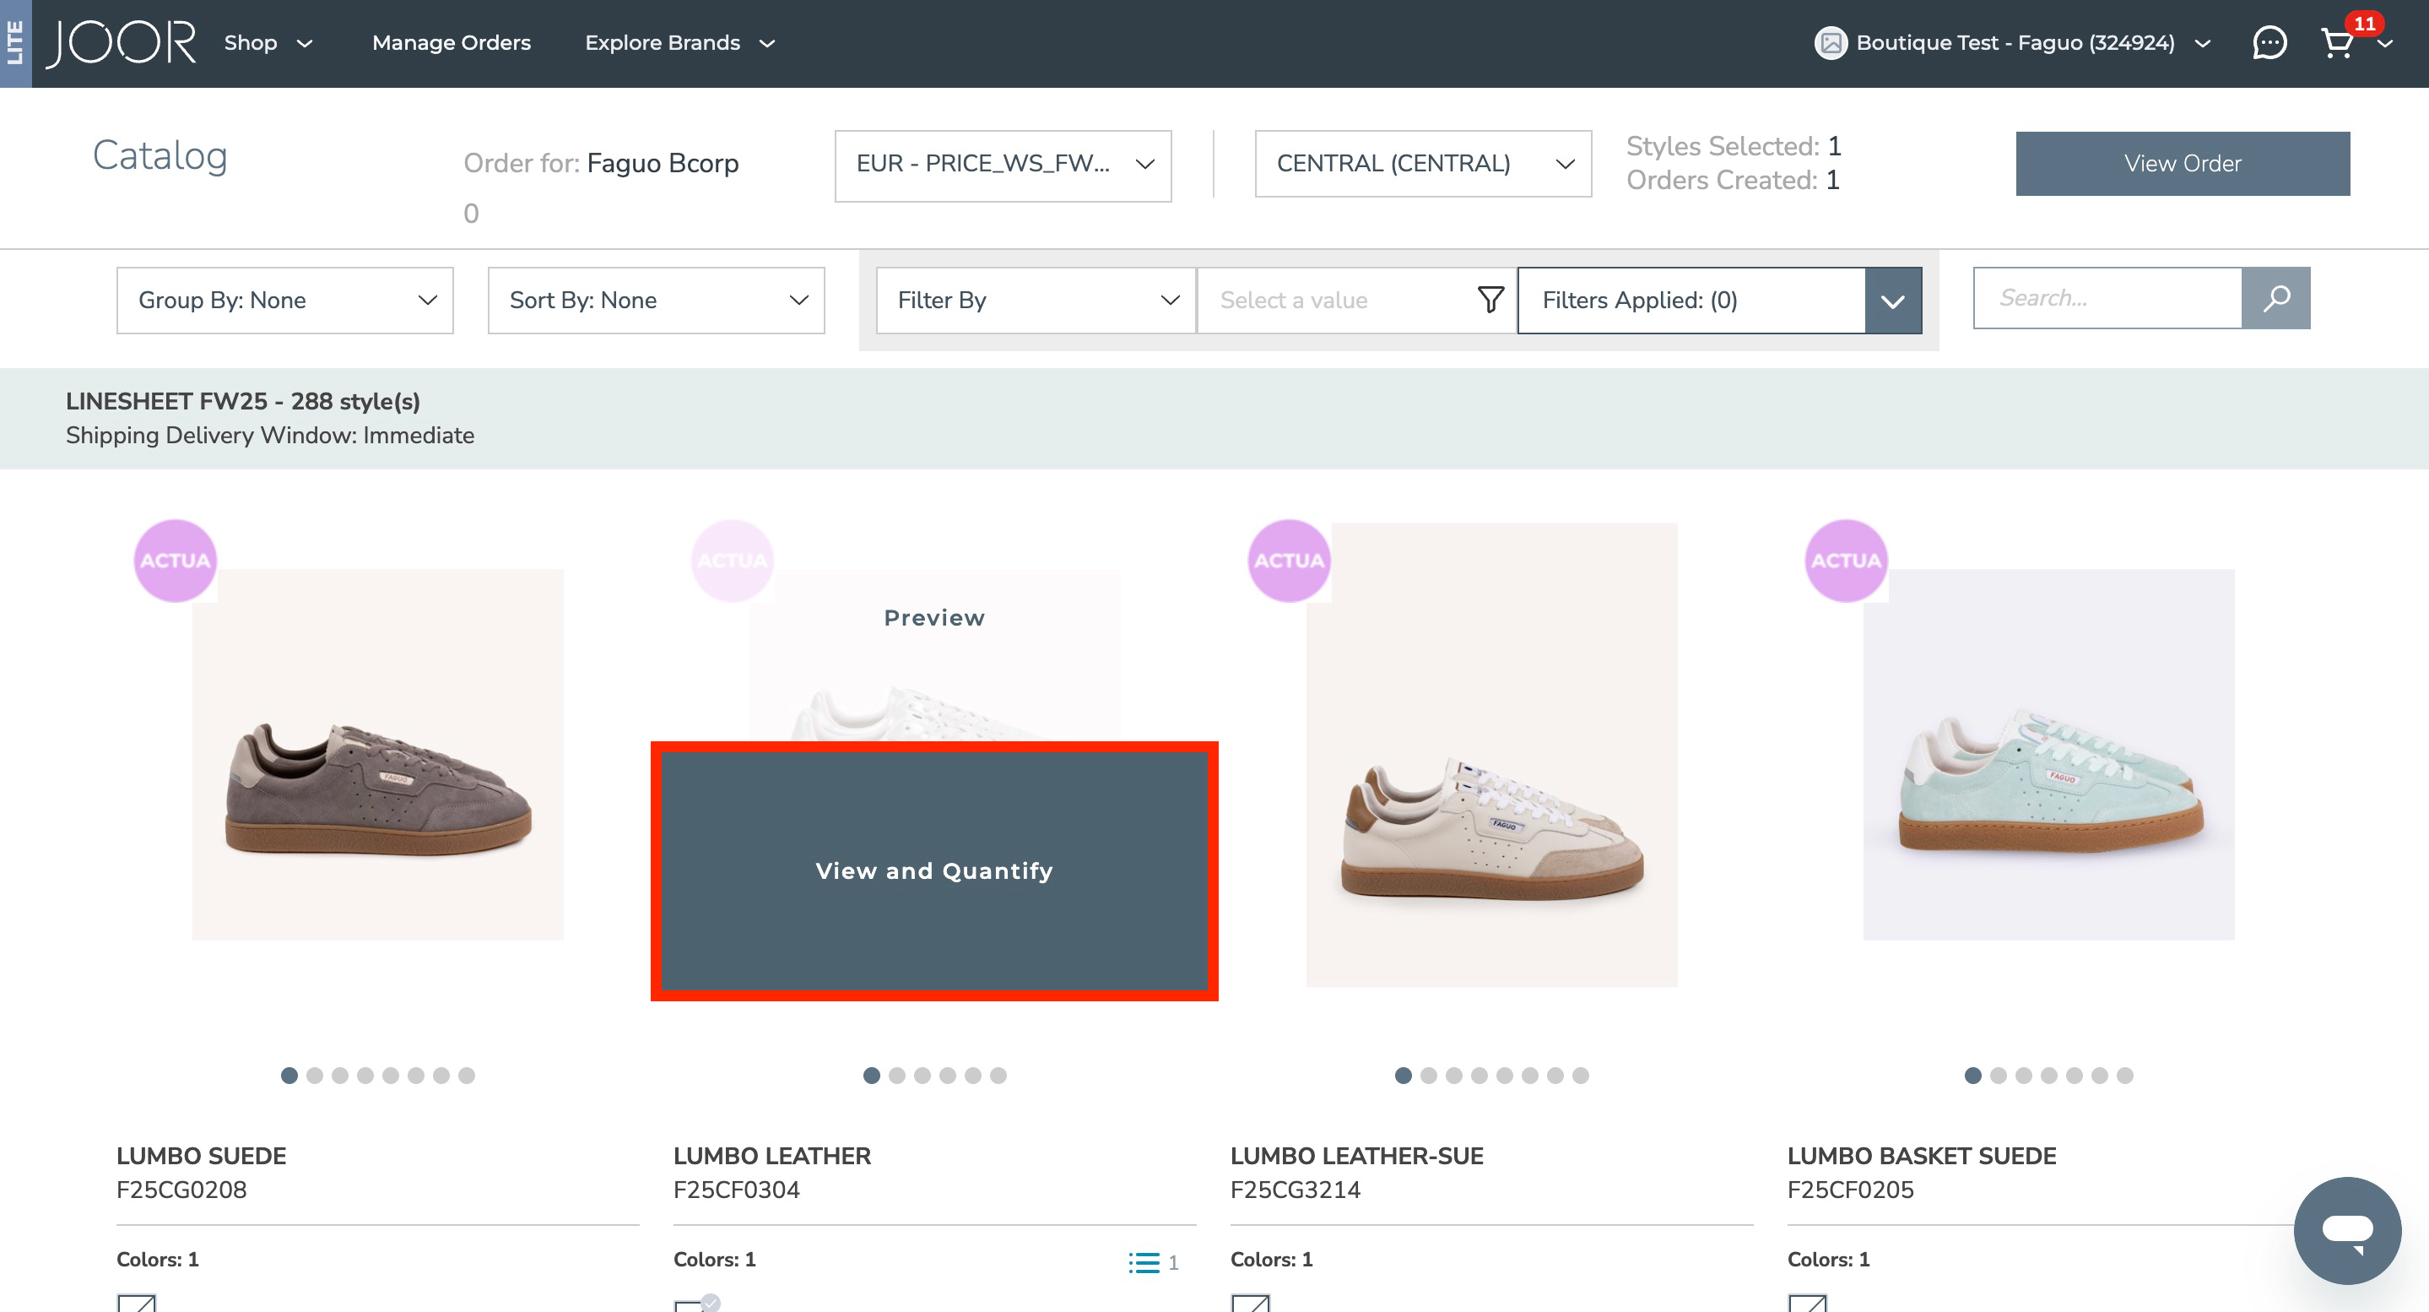Click the list icon on Lumbo Leather
The image size is (2429, 1312).
coord(1144,1262)
